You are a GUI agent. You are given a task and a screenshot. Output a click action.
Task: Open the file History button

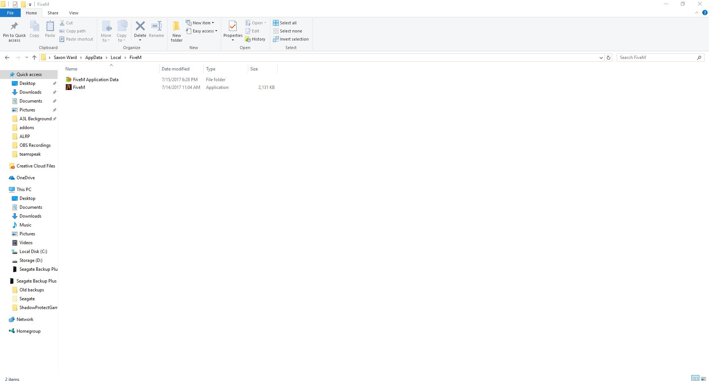click(255, 39)
